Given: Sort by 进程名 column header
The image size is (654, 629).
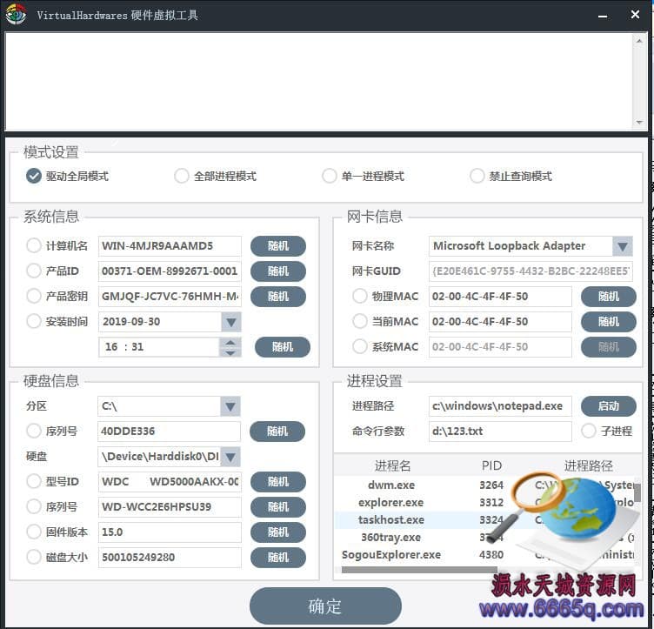Looking at the screenshot, I should pos(392,465).
